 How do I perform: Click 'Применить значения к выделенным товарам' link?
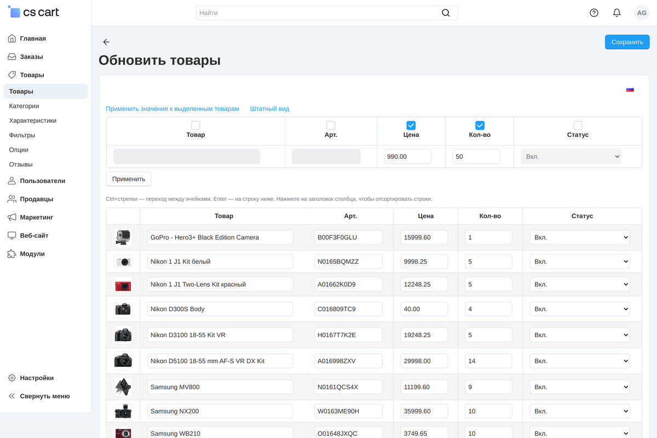click(x=172, y=109)
